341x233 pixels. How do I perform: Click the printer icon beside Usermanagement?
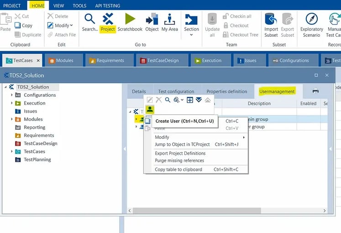[x=315, y=91]
